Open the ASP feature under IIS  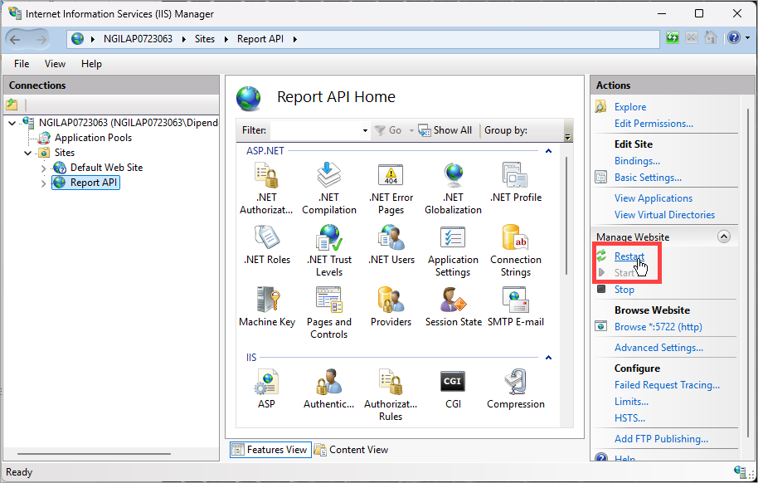(x=266, y=389)
